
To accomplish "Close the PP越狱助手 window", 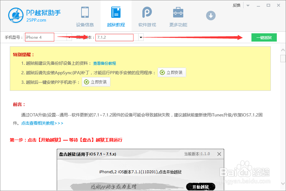I will (x=278, y=5).
